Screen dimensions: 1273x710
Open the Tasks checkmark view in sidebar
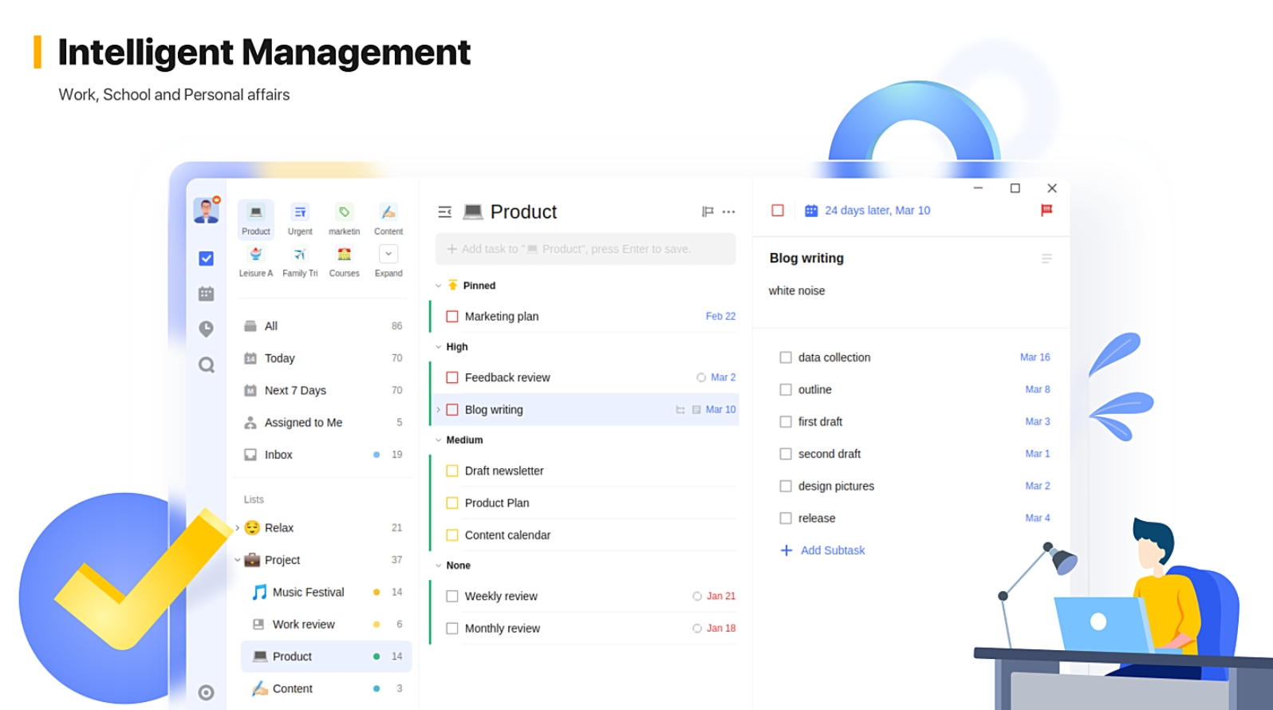pos(206,258)
